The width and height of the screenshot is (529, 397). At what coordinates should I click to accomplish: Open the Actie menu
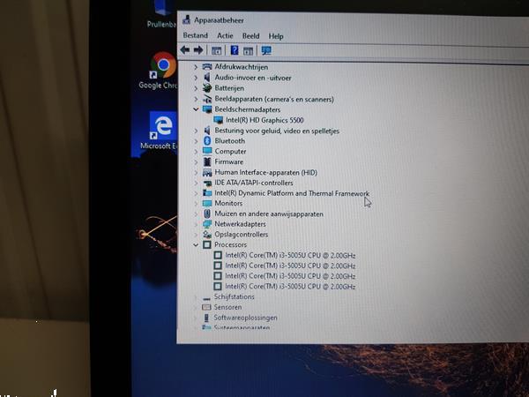pyautogui.click(x=225, y=36)
